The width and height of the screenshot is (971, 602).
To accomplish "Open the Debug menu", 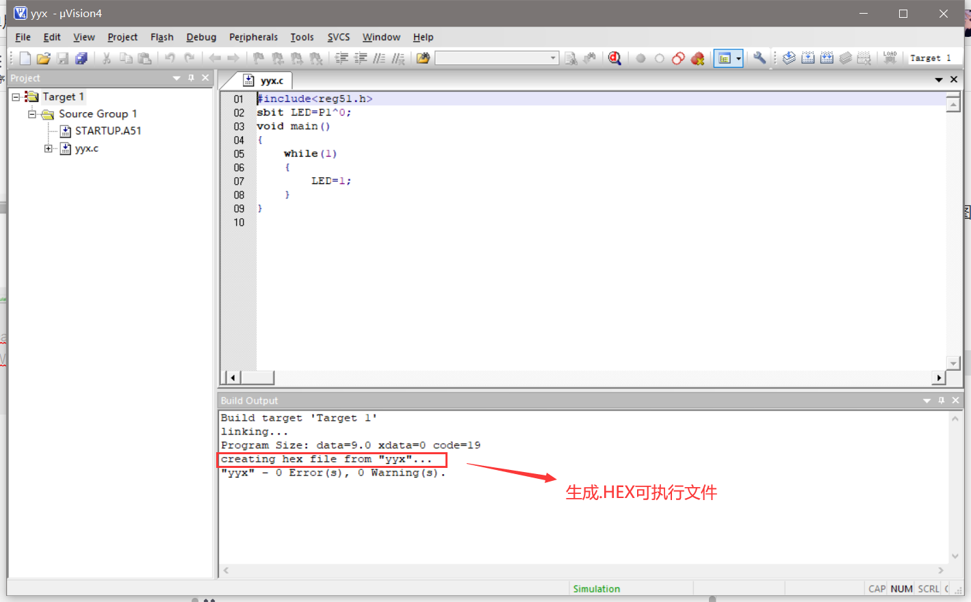I will 201,37.
